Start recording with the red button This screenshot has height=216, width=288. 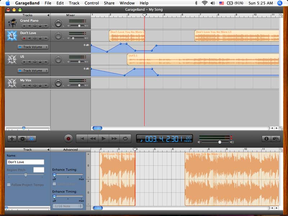[68, 139]
